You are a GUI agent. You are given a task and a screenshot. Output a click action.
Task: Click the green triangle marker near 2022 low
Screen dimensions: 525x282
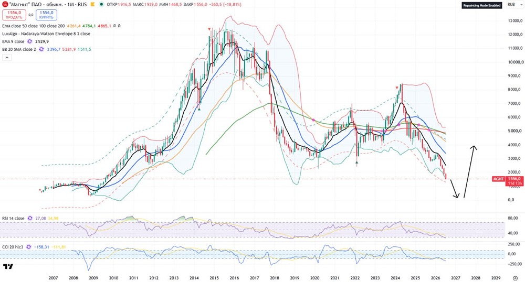click(x=356, y=163)
